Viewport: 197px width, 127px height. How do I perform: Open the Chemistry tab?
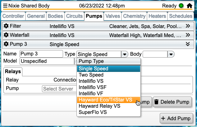point(134,16)
